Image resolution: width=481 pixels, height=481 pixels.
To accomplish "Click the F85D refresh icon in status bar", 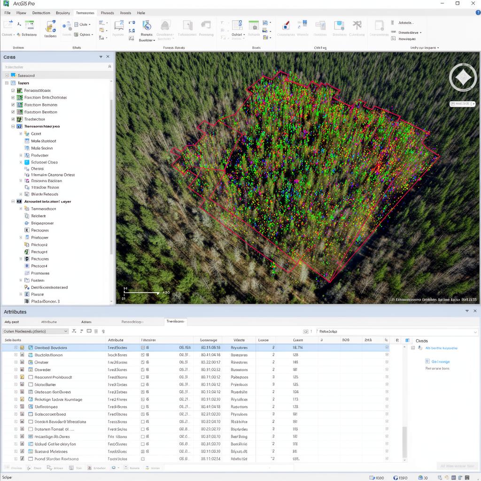I will (x=396, y=478).
